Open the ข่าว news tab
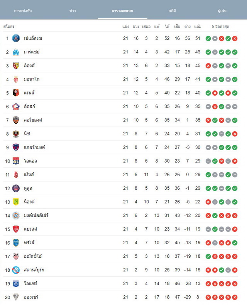 click(x=73, y=11)
